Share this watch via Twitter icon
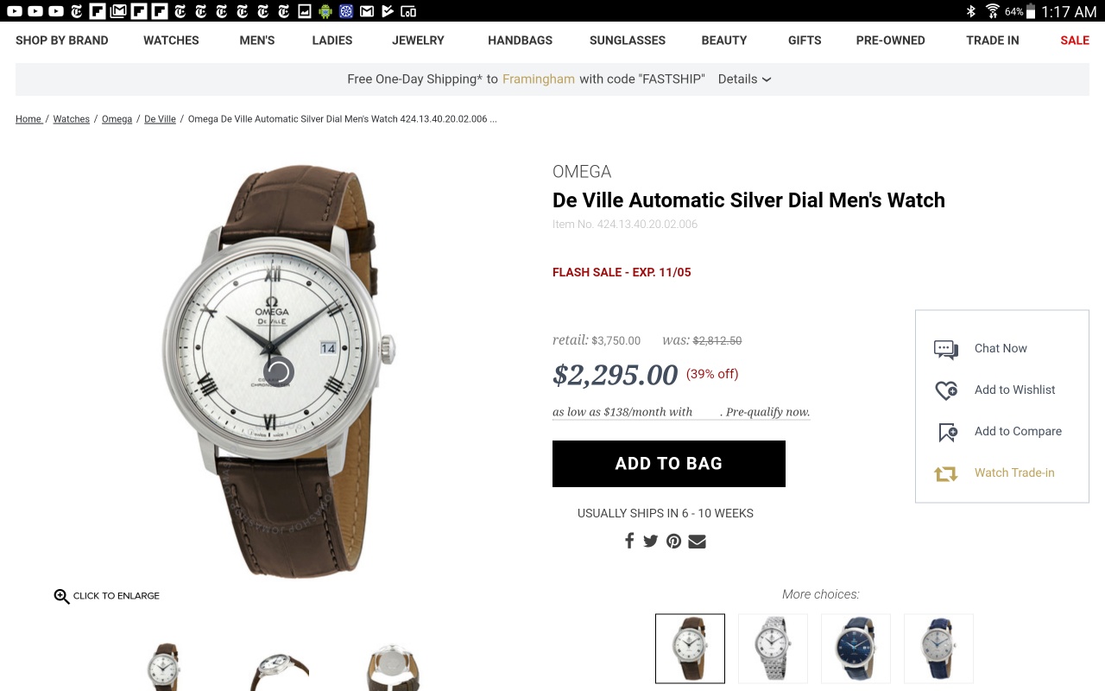The width and height of the screenshot is (1105, 691). 651,542
